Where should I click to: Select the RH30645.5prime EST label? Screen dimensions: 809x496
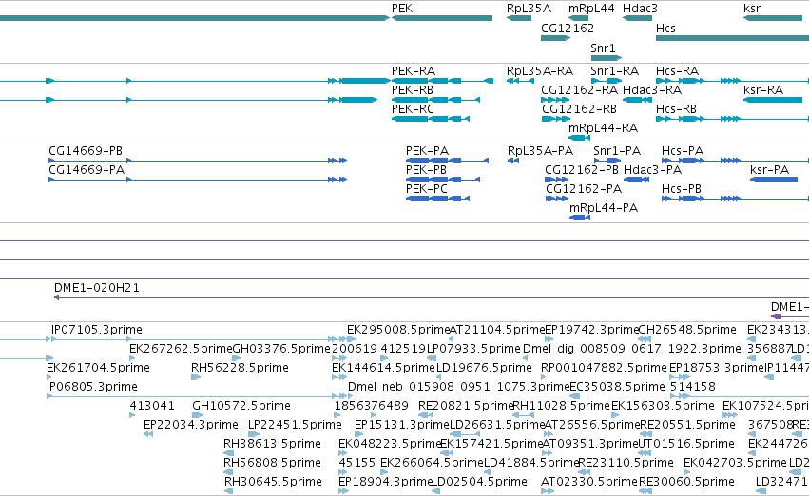(273, 482)
